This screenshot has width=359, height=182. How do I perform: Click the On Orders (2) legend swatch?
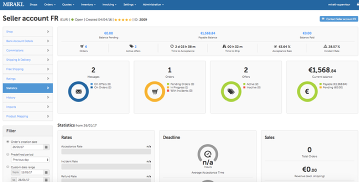[x=91, y=87]
